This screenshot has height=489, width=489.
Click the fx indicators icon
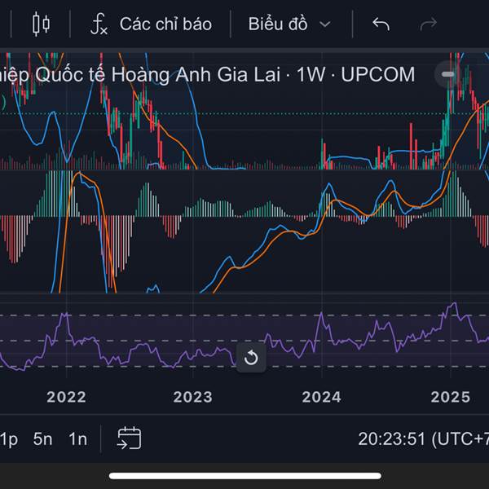(99, 24)
